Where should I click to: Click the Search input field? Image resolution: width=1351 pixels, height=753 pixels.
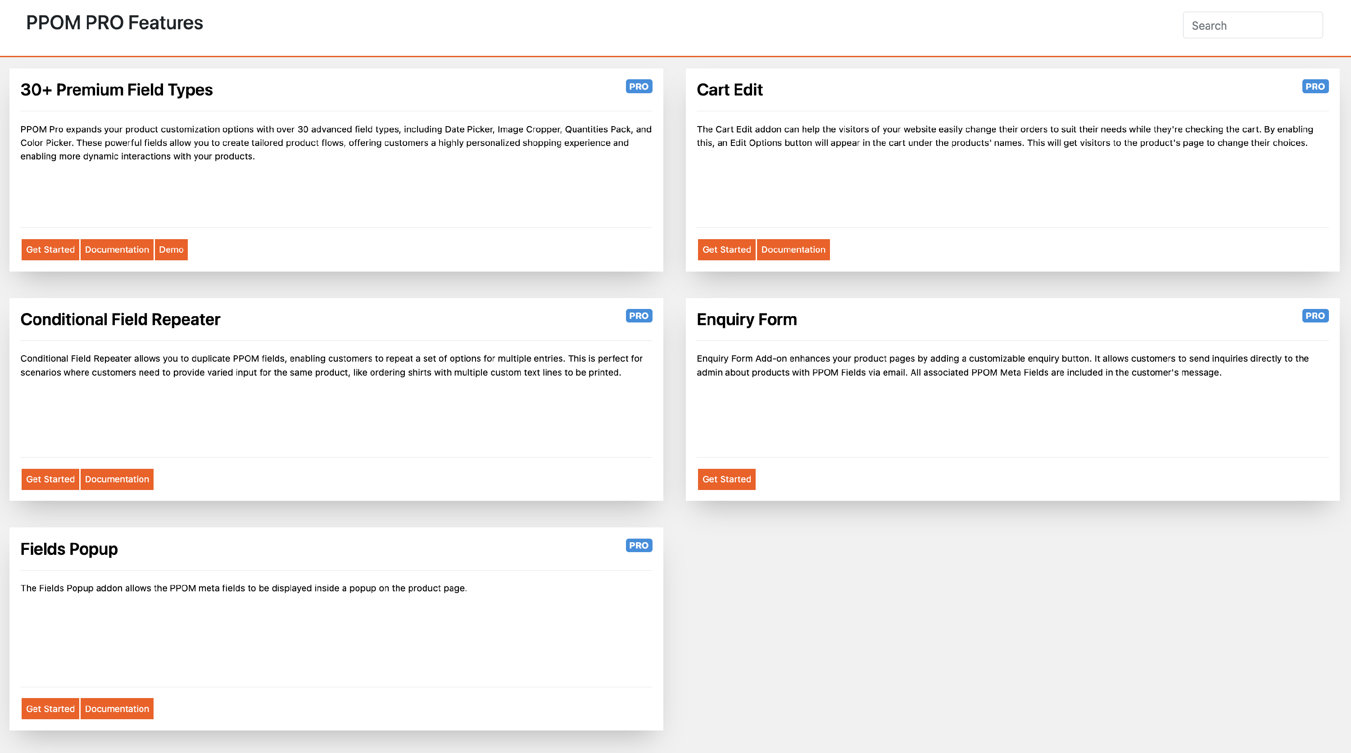tap(1252, 26)
